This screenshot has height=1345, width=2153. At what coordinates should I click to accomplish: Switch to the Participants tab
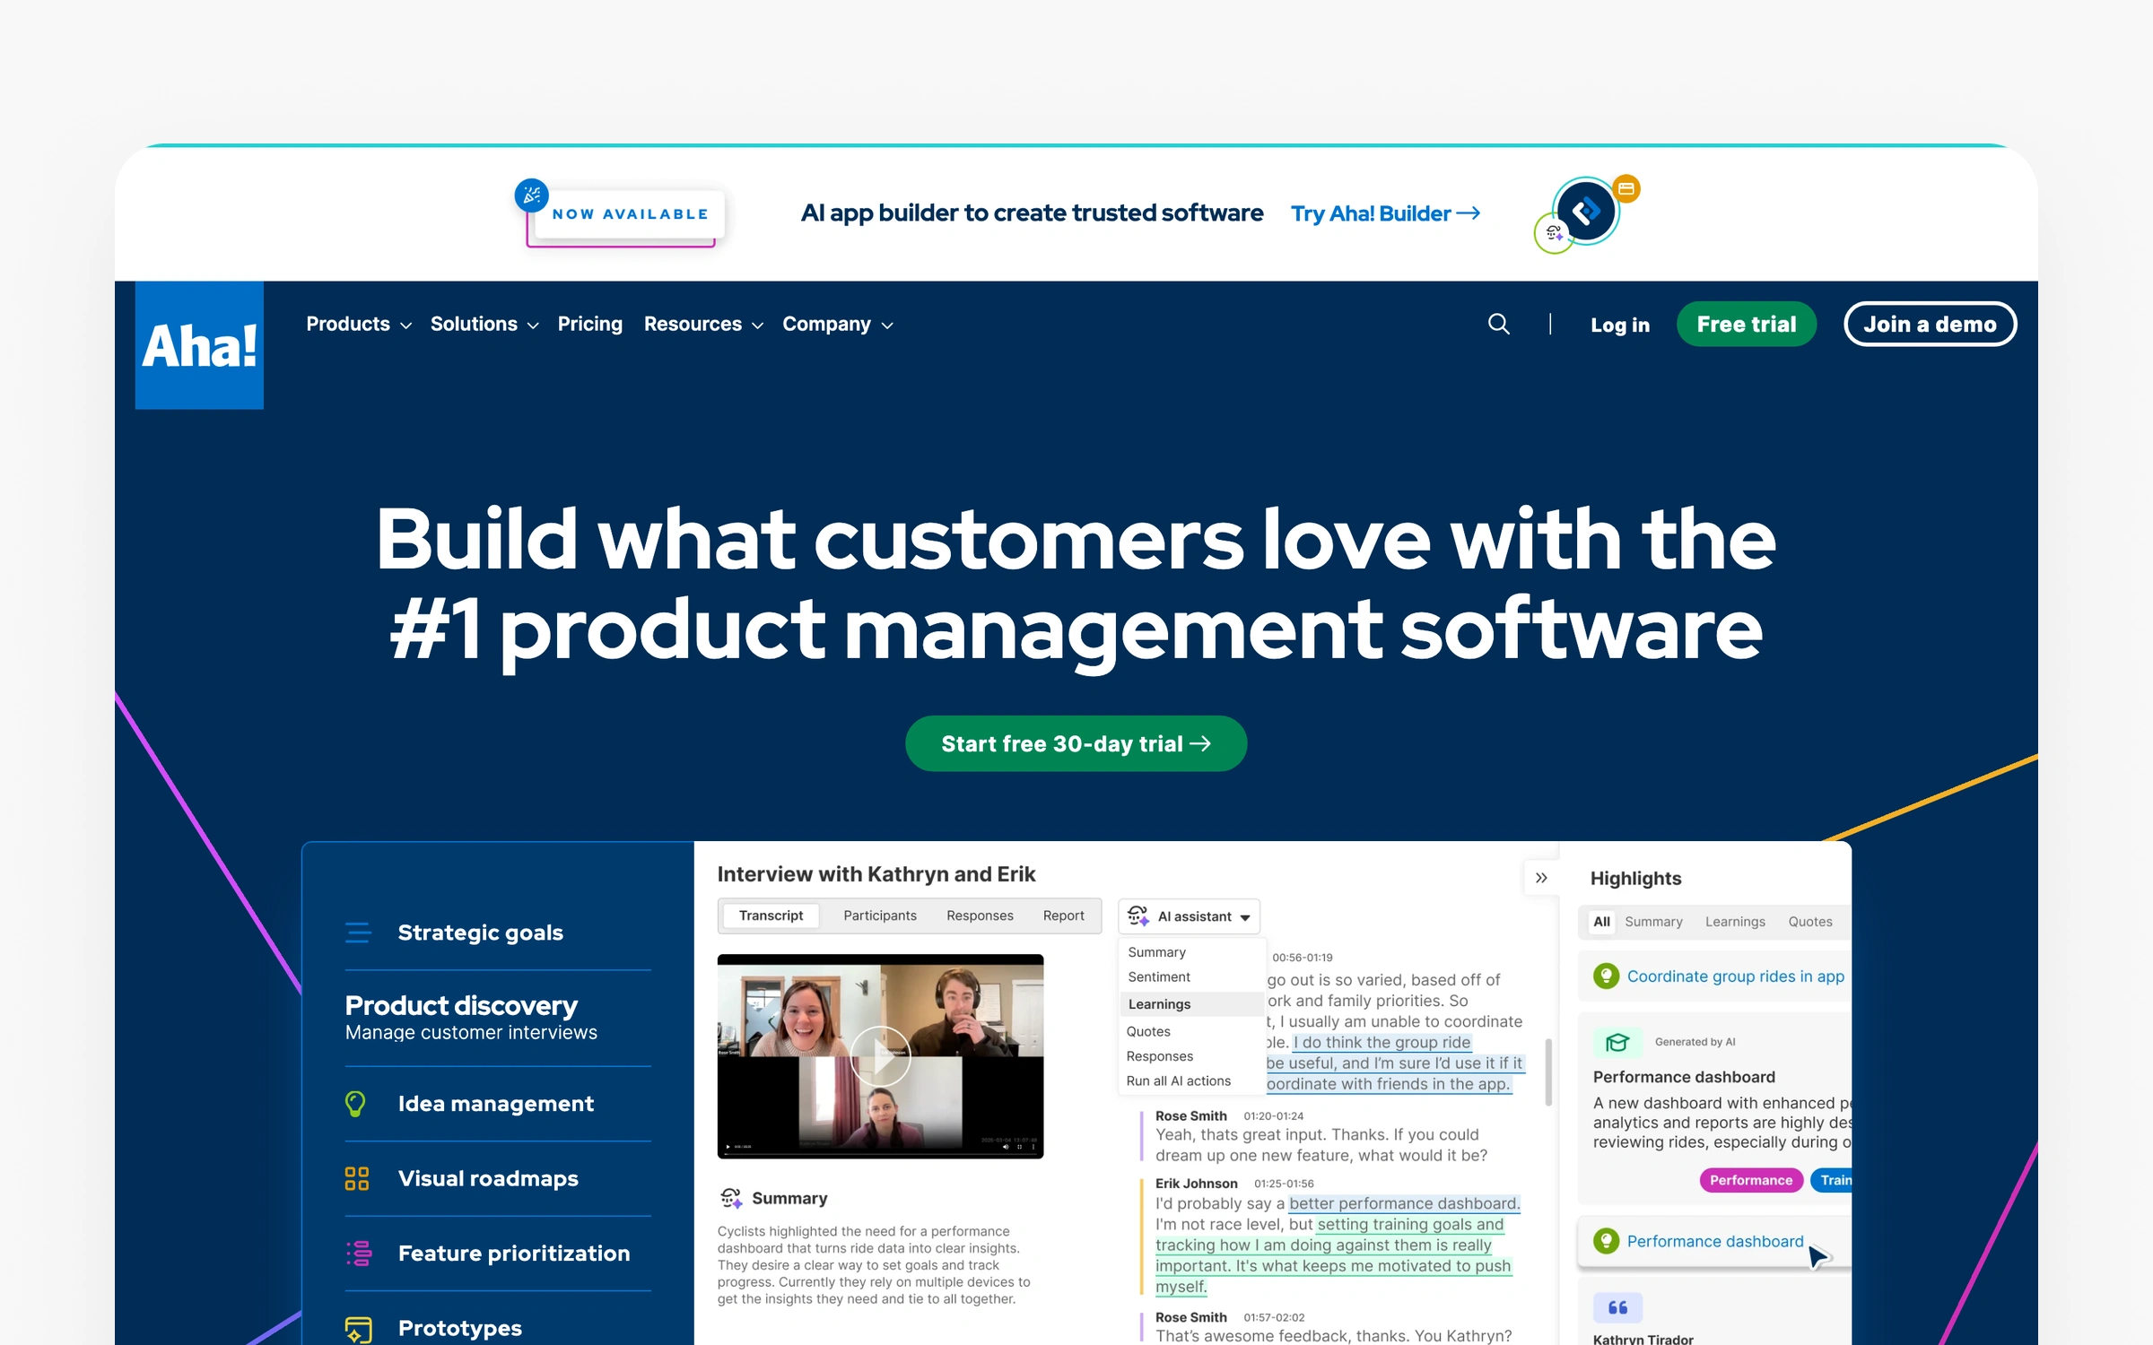pos(879,915)
